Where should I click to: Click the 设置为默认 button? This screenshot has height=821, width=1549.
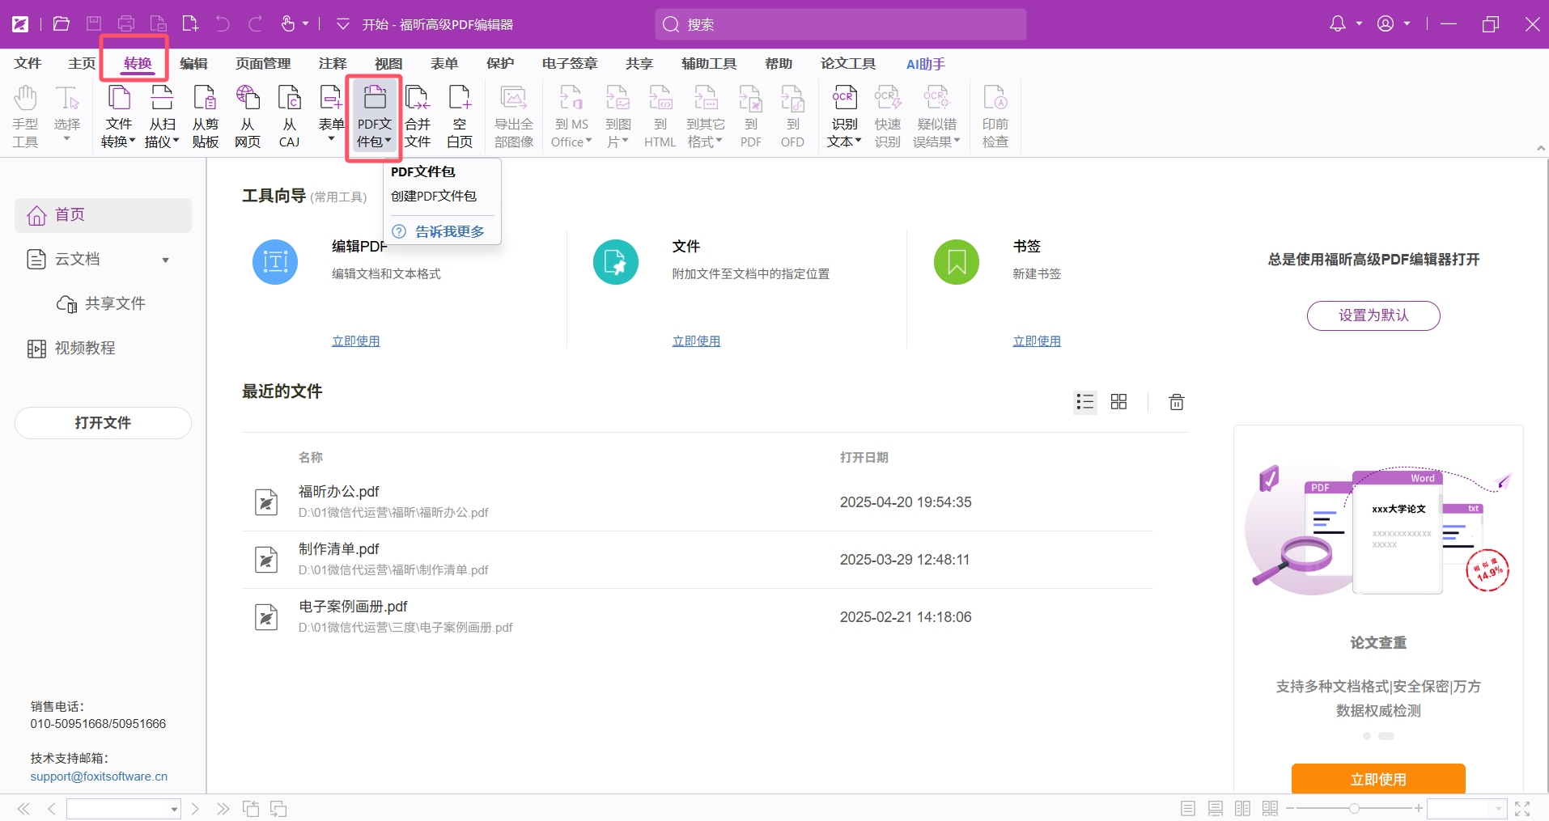[x=1373, y=315]
